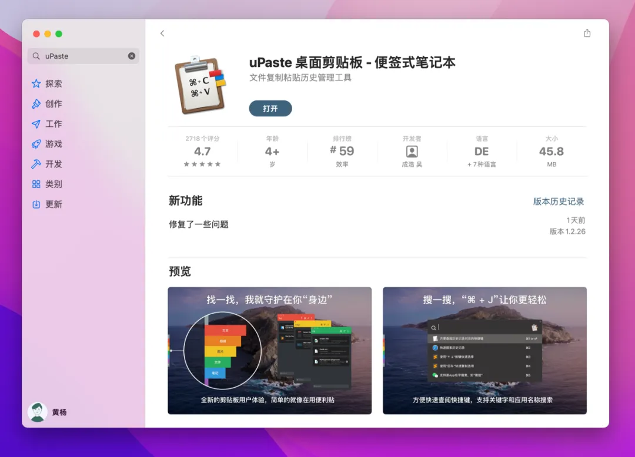Click the 打开 button
Viewport: 635px width, 457px height.
[x=270, y=109]
